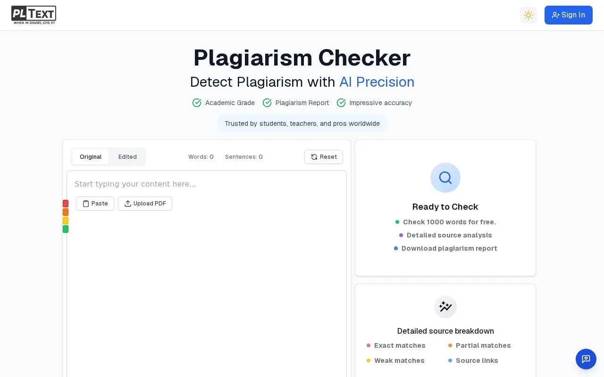Open the chat feedback bubble
Image resolution: width=604 pixels, height=377 pixels.
click(x=586, y=359)
